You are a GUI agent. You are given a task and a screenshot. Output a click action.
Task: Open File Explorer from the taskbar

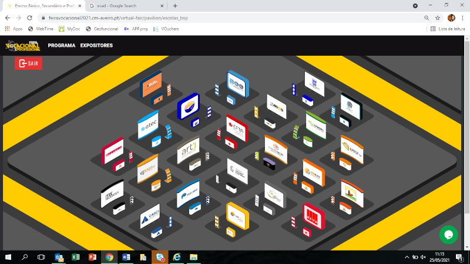click(194, 257)
